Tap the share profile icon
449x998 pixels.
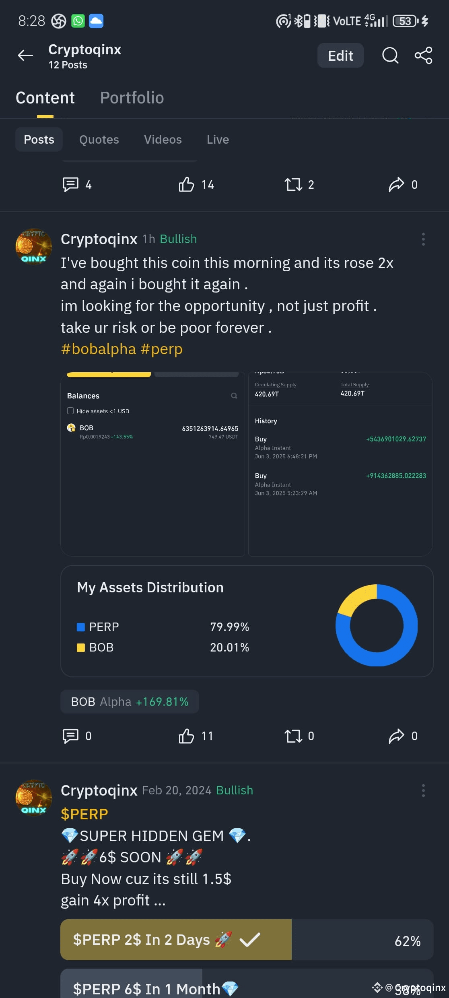click(x=424, y=55)
